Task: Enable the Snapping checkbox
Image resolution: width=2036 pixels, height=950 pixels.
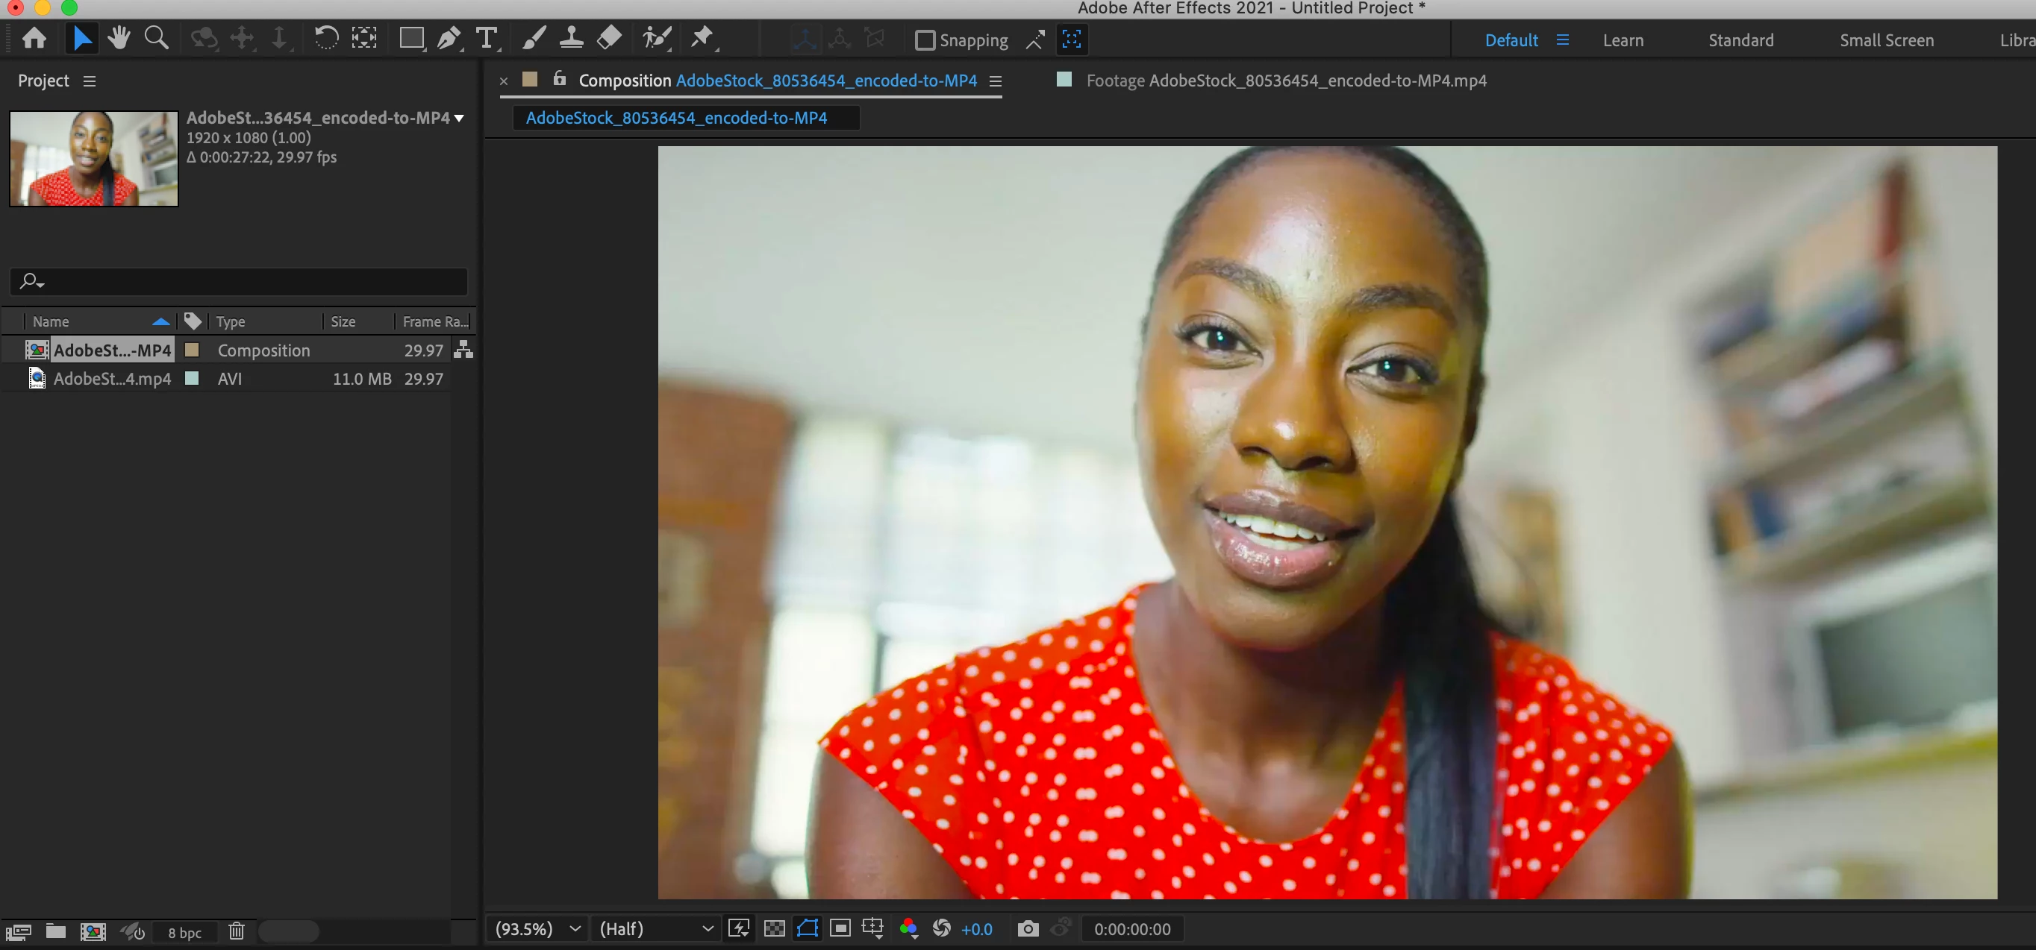Action: pyautogui.click(x=924, y=40)
